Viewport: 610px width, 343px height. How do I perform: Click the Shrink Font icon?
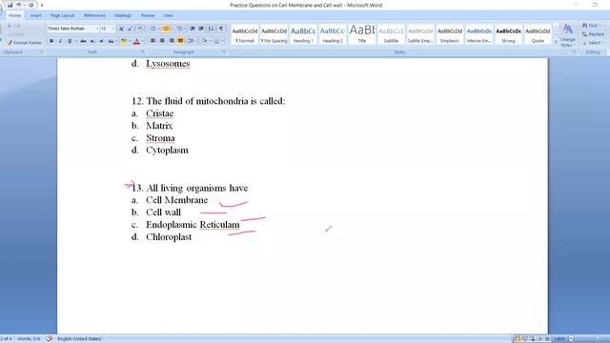coord(131,29)
